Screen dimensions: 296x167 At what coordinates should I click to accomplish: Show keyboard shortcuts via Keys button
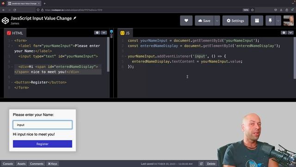click(52, 164)
